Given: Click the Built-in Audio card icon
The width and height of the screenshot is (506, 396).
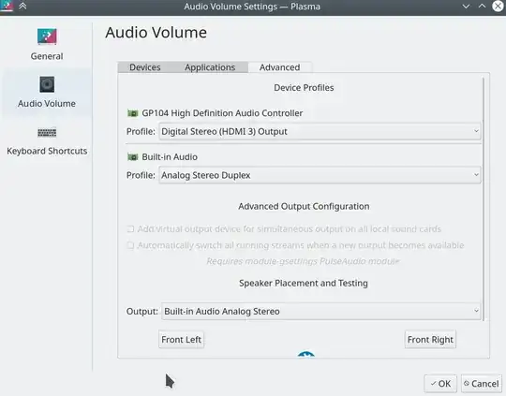Looking at the screenshot, I should pyautogui.click(x=133, y=157).
